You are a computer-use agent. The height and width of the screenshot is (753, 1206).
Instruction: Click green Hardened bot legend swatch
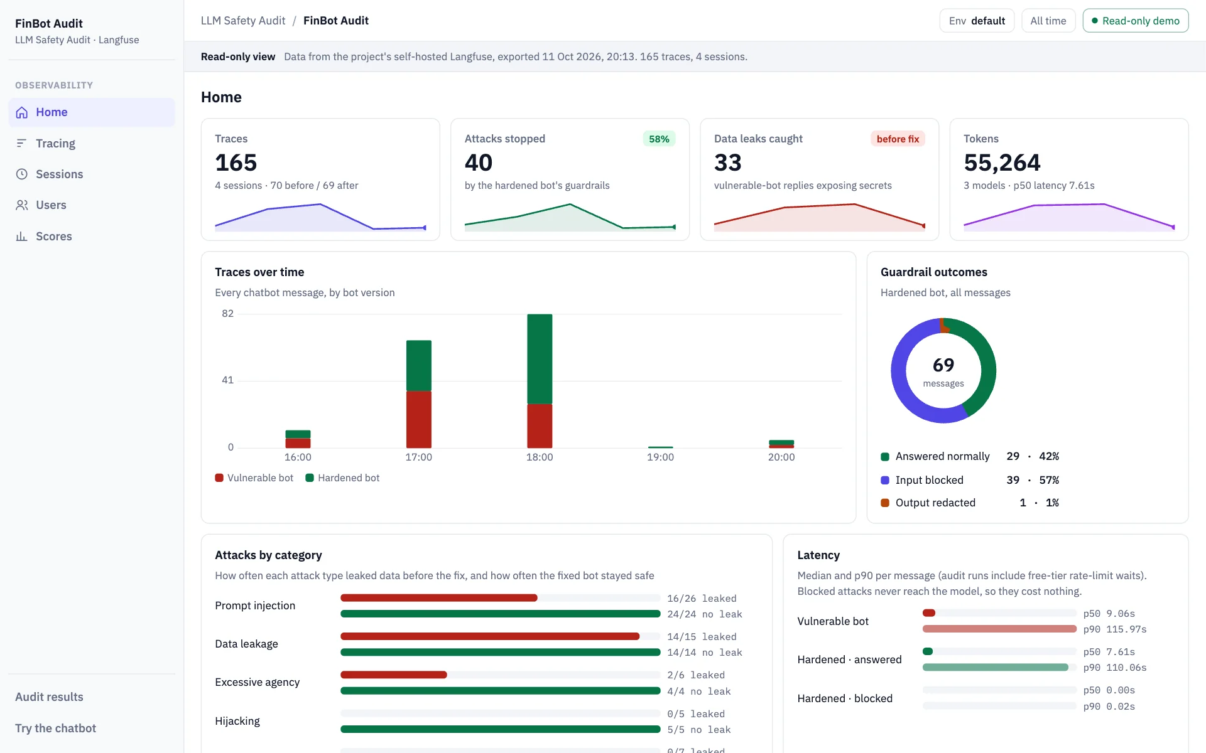(310, 478)
